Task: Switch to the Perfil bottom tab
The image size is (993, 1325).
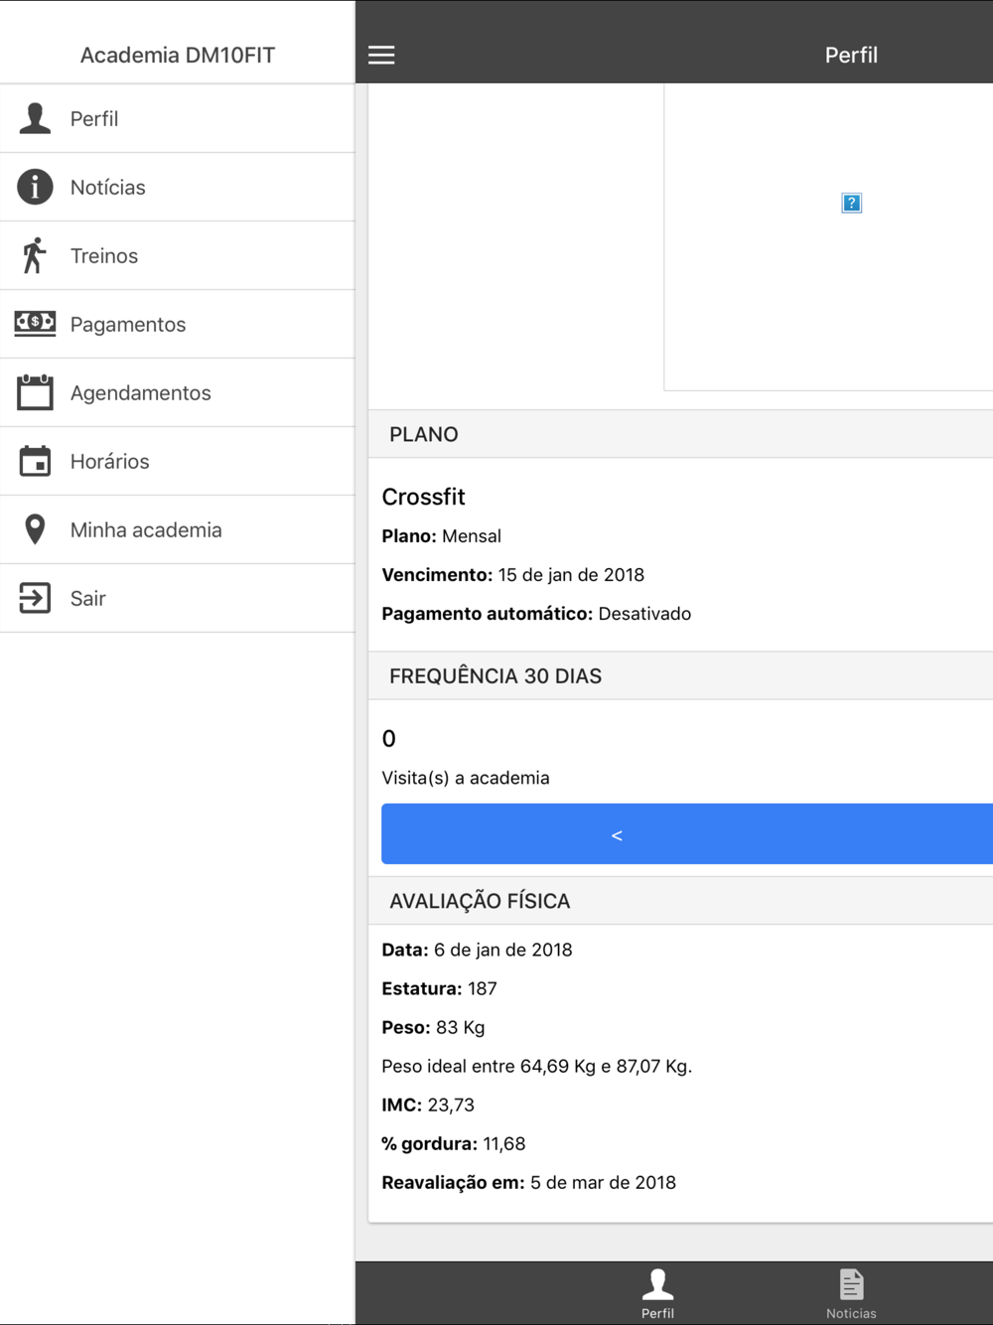Action: (657, 1292)
